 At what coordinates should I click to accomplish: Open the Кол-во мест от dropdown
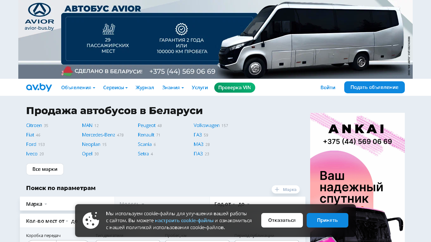point(47,221)
